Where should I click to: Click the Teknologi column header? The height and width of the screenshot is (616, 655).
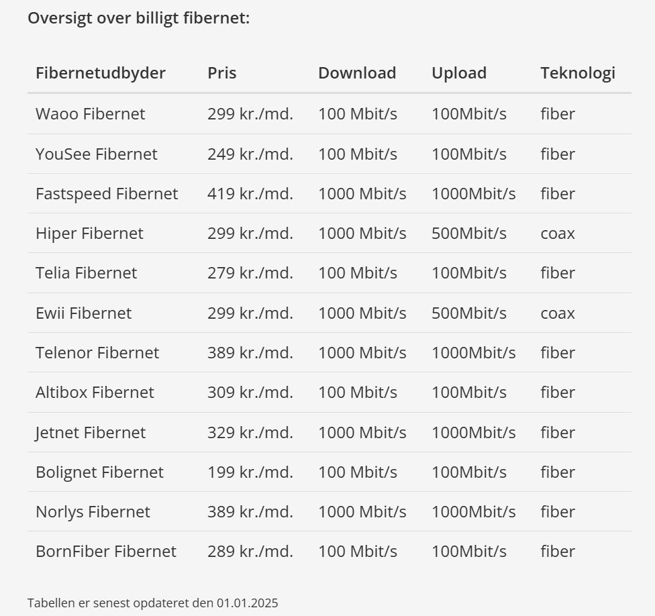578,73
